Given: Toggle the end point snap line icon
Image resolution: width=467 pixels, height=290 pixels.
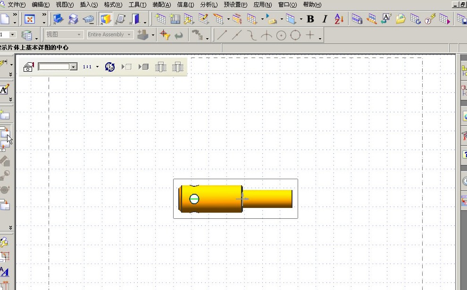Looking at the screenshot, I should pos(222,35).
